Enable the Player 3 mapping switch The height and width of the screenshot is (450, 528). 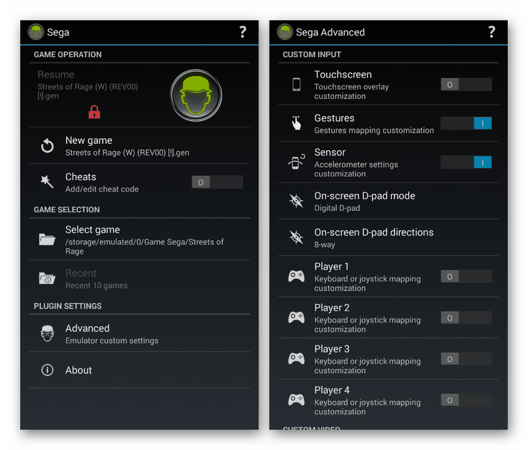coord(467,359)
